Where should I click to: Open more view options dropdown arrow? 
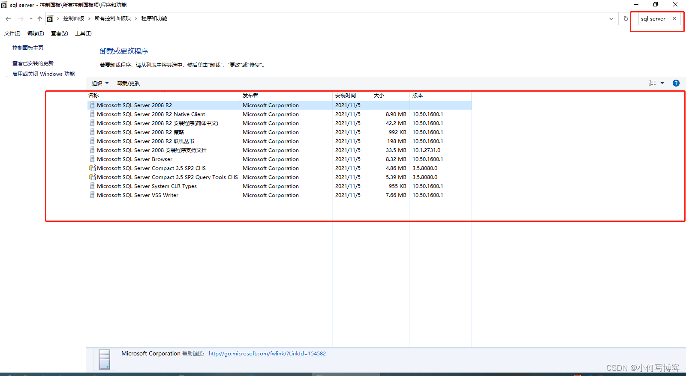click(x=662, y=83)
